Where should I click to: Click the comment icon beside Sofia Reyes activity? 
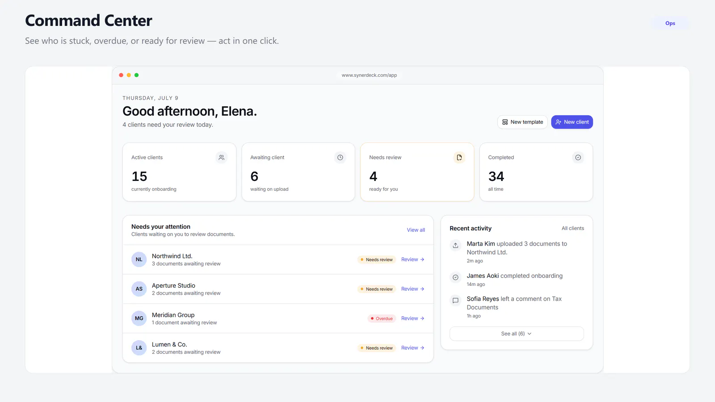455,301
